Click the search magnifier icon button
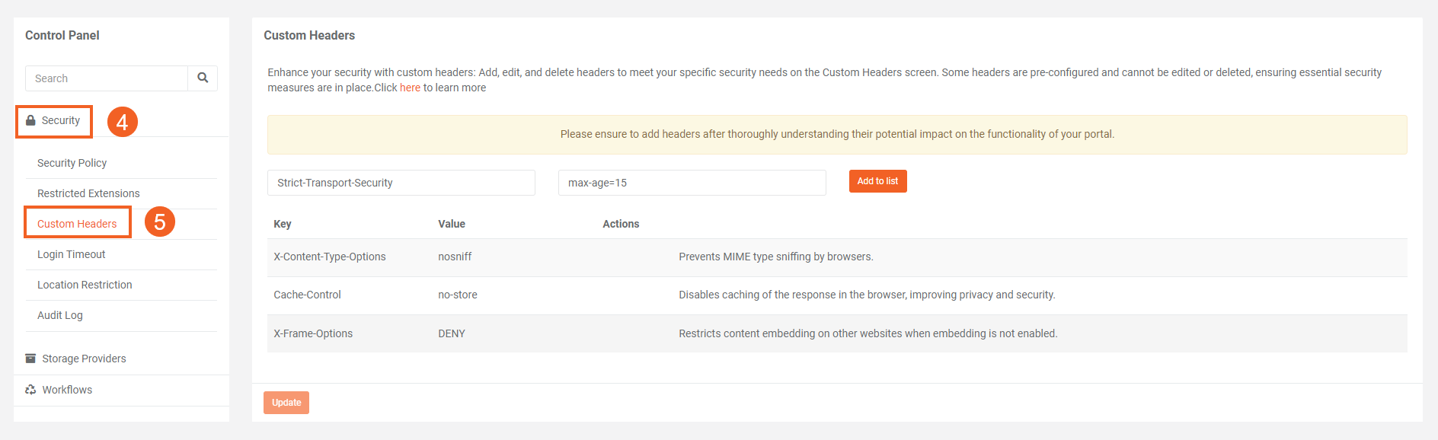The image size is (1438, 440). pyautogui.click(x=203, y=78)
